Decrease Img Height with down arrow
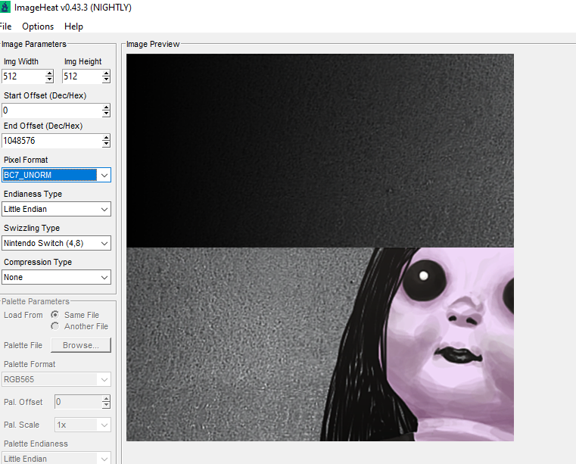Screen dimensions: 576x464 click(106, 79)
